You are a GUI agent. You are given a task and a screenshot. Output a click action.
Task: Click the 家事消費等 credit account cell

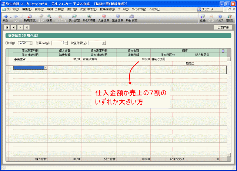point(99,59)
